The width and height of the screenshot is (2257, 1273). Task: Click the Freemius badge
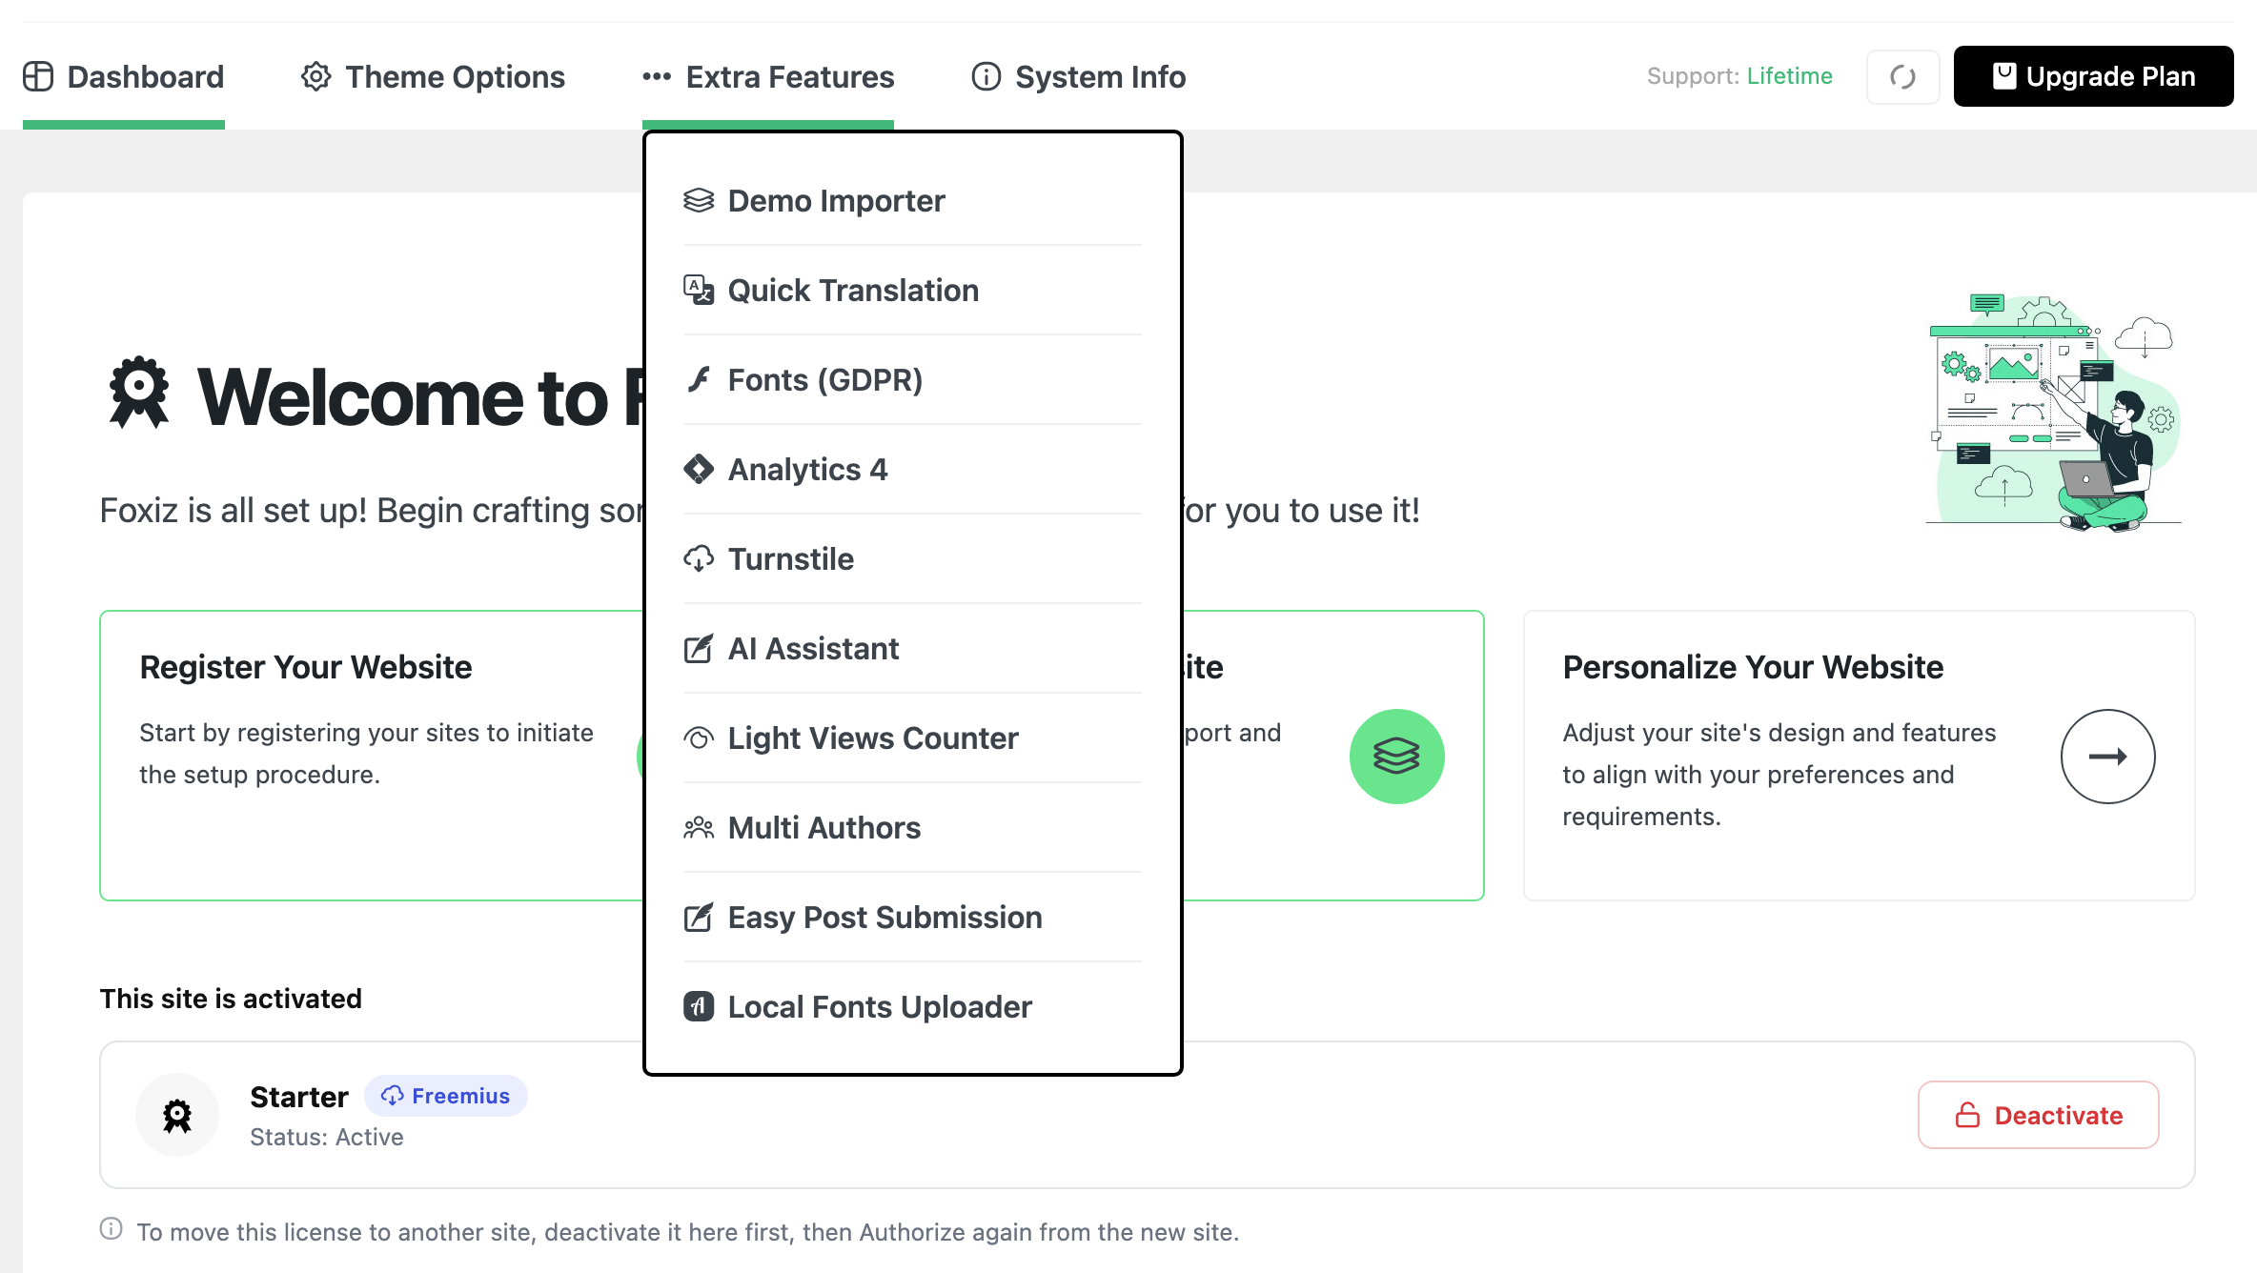[445, 1096]
